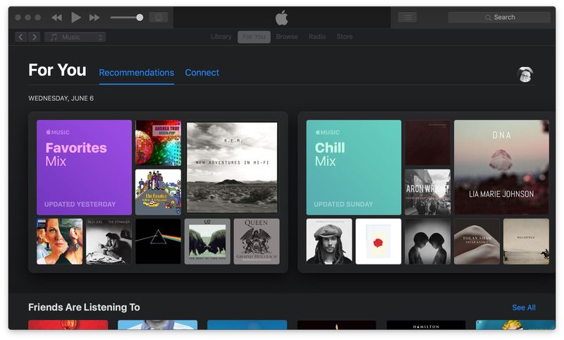Open the dark maroon album above Aron Wright
This screenshot has width=564, height=340.
point(427,142)
